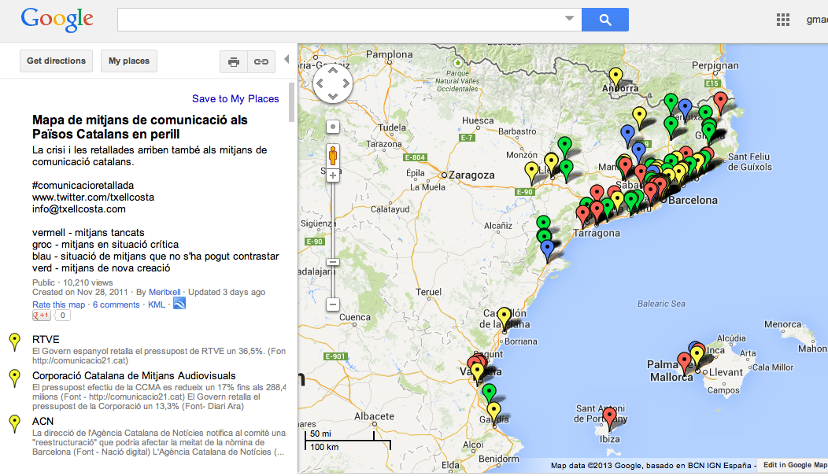Screen dimensions: 828x476
Task: Click the yellow pin beside ACN
Action: click(x=15, y=423)
